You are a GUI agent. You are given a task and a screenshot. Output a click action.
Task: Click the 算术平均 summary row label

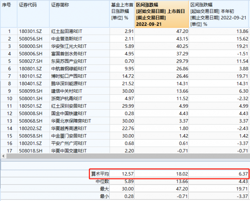click(x=100, y=174)
